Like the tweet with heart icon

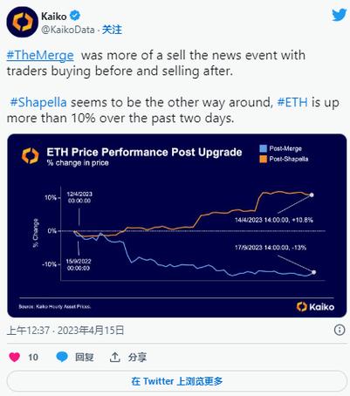[15, 357]
